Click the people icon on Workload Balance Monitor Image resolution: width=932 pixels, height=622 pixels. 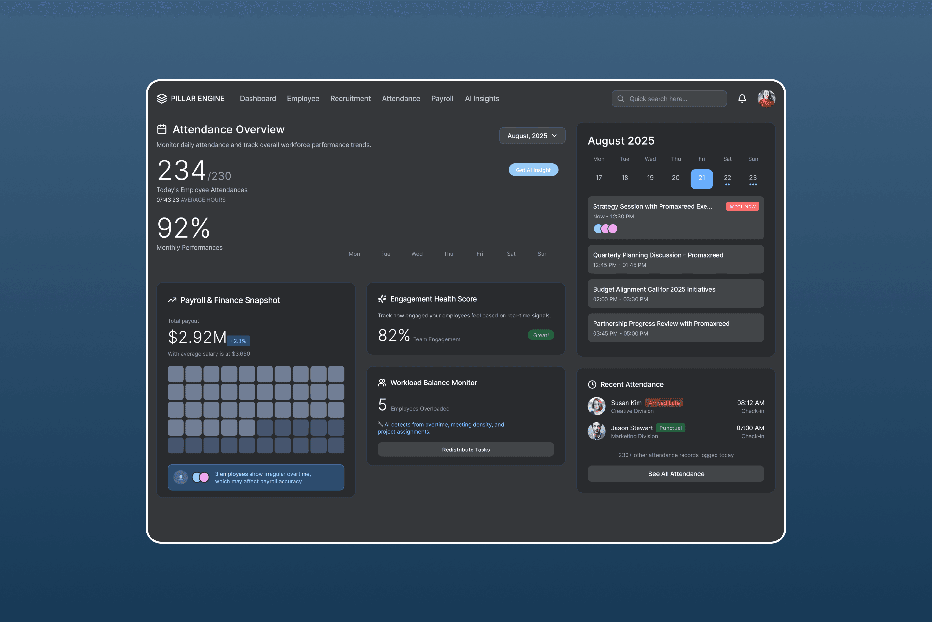pyautogui.click(x=382, y=383)
